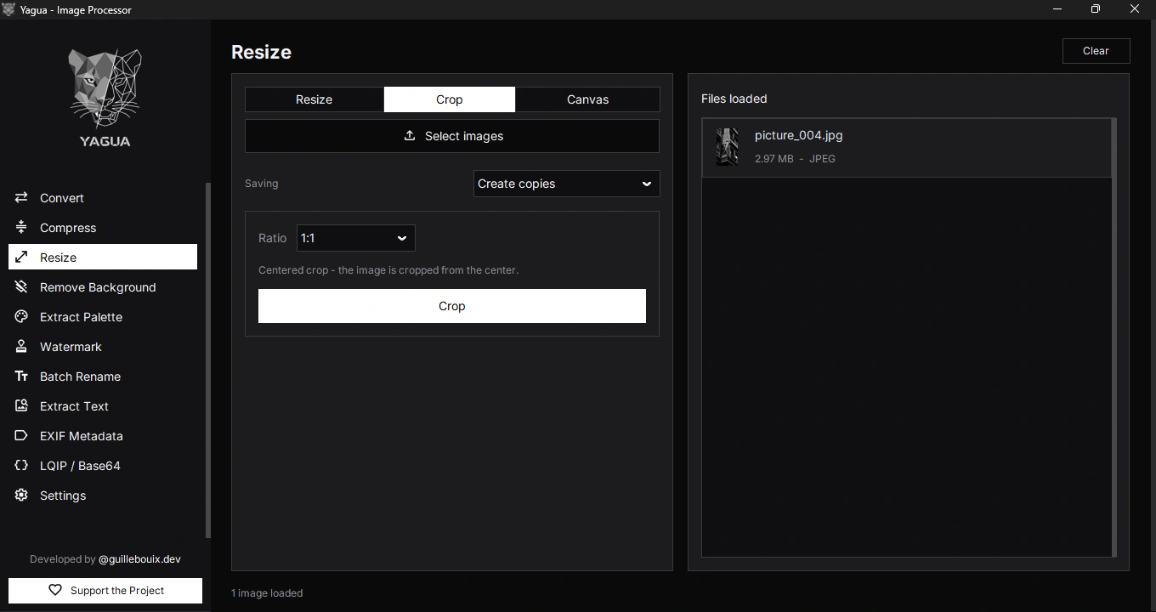This screenshot has height=612, width=1156.
Task: Open the Watermark label
Action: coord(71,347)
